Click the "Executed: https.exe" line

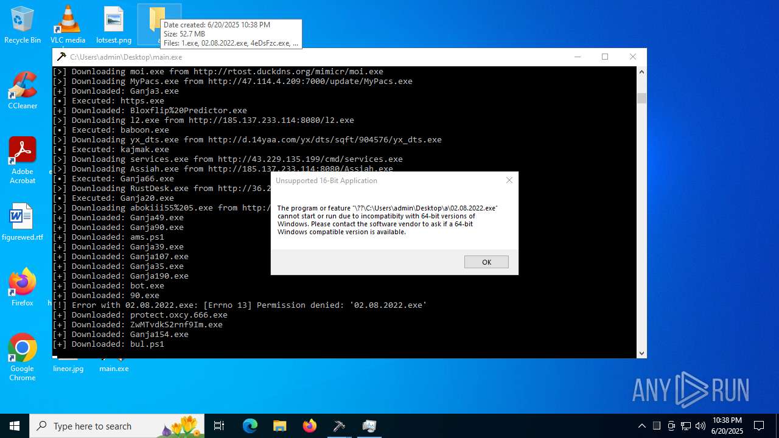pos(108,100)
